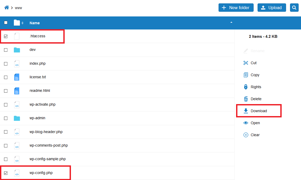Open the search magnifier icon
The height and width of the screenshot is (180, 301).
tap(294, 8)
